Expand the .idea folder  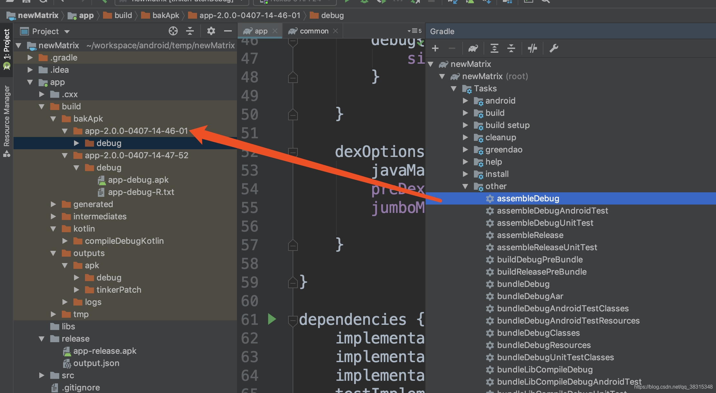point(30,70)
